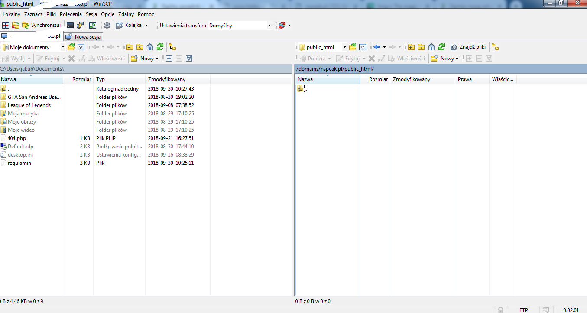Viewport: 587px width, 313px height.
Task: Refresh the local Documents panel
Action: pyautogui.click(x=160, y=47)
